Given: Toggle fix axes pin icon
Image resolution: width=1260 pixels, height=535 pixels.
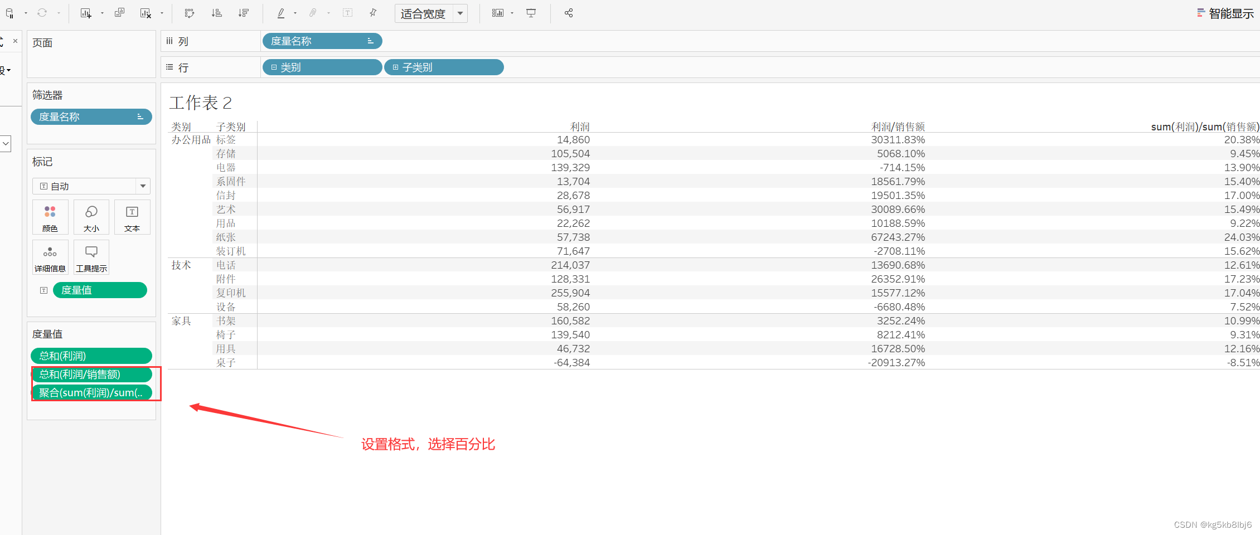Looking at the screenshot, I should click(373, 13).
